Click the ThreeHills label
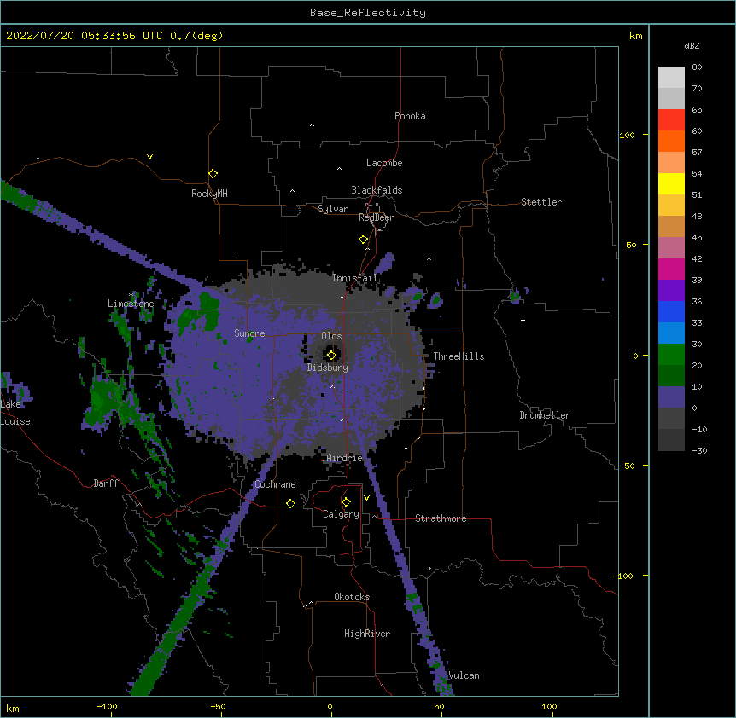This screenshot has height=718, width=736. click(x=459, y=356)
